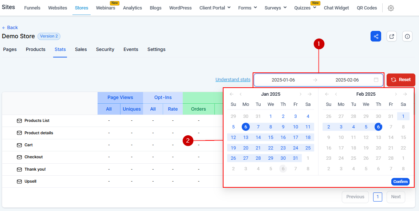Click the Jan 2025 month header
Screen dimensions: 419x211
(x=271, y=94)
